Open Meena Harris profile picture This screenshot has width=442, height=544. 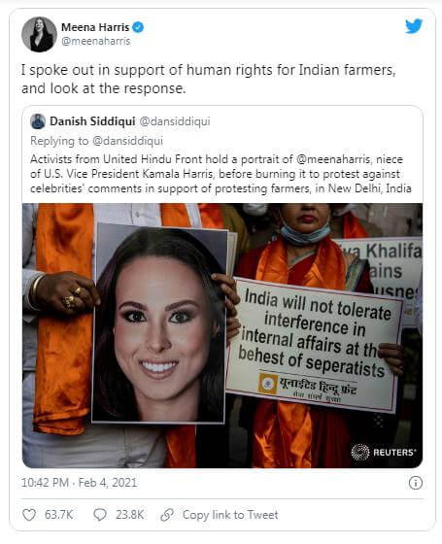pos(39,34)
